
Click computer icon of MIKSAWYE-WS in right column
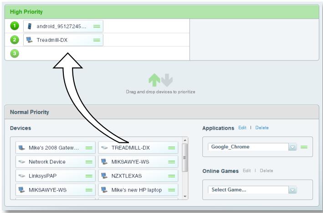tap(104, 162)
